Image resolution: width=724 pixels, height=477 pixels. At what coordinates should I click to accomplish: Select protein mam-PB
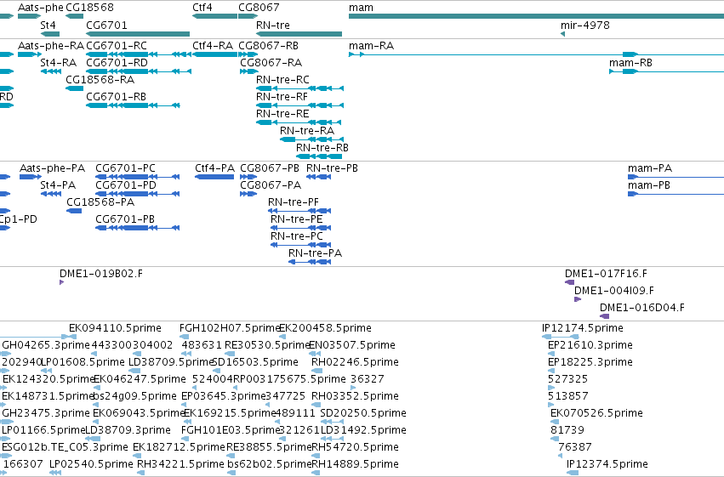pos(676,194)
